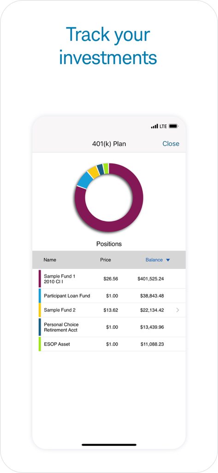This screenshot has height=473, width=218.
Task: Click the yellow swatch beside Sample Fund 2
Action: pyautogui.click(x=40, y=310)
